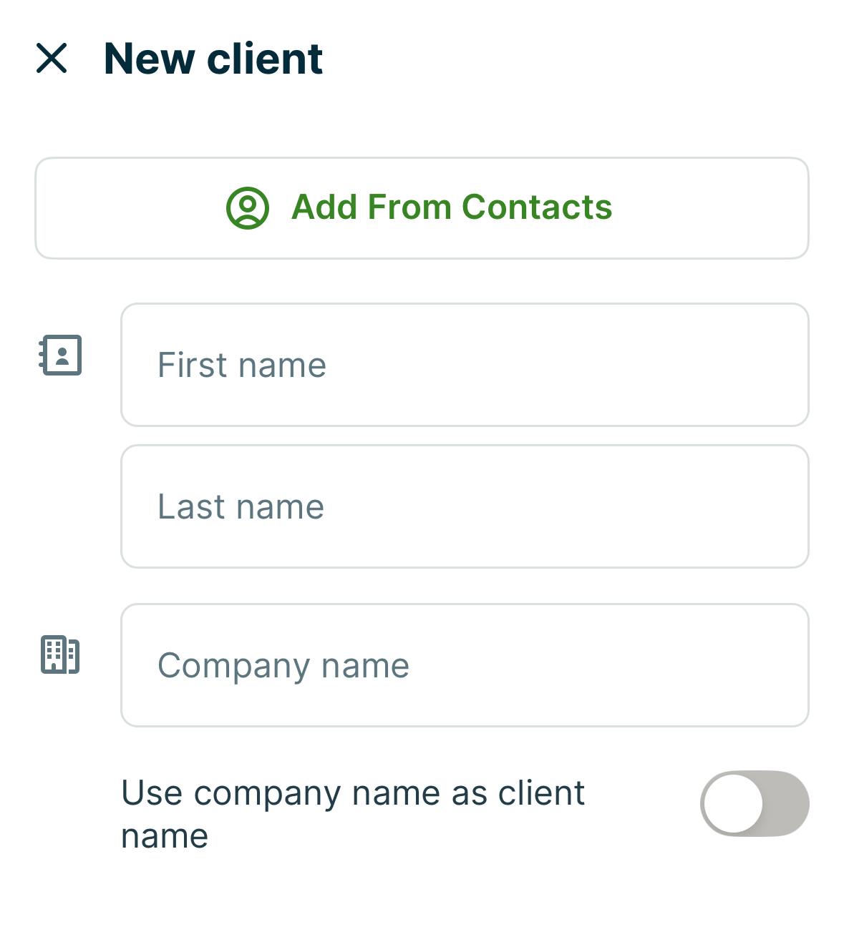This screenshot has width=844, height=937.
Task: Focus the Company name input field
Action: pos(465,665)
